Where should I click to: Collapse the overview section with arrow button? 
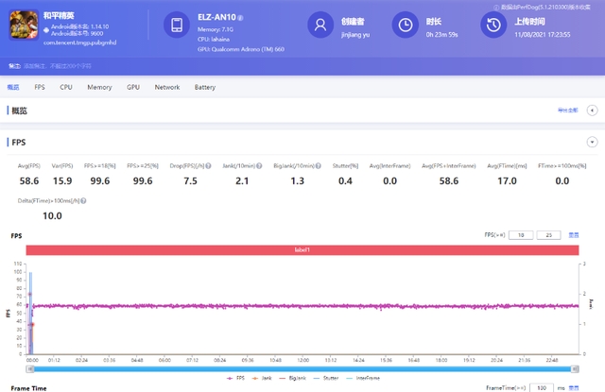click(592, 111)
